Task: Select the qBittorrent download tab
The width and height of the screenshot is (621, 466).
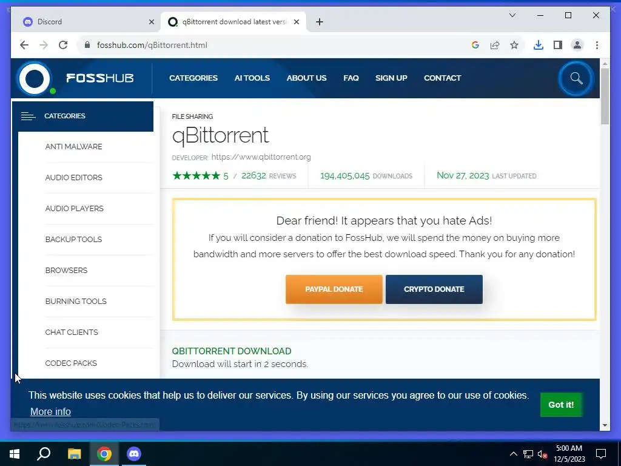Action: [x=233, y=22]
